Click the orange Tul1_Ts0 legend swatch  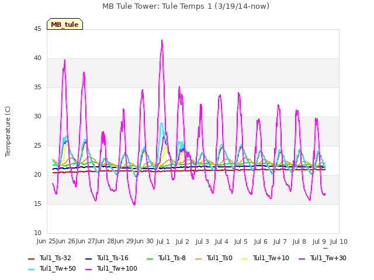(199, 259)
